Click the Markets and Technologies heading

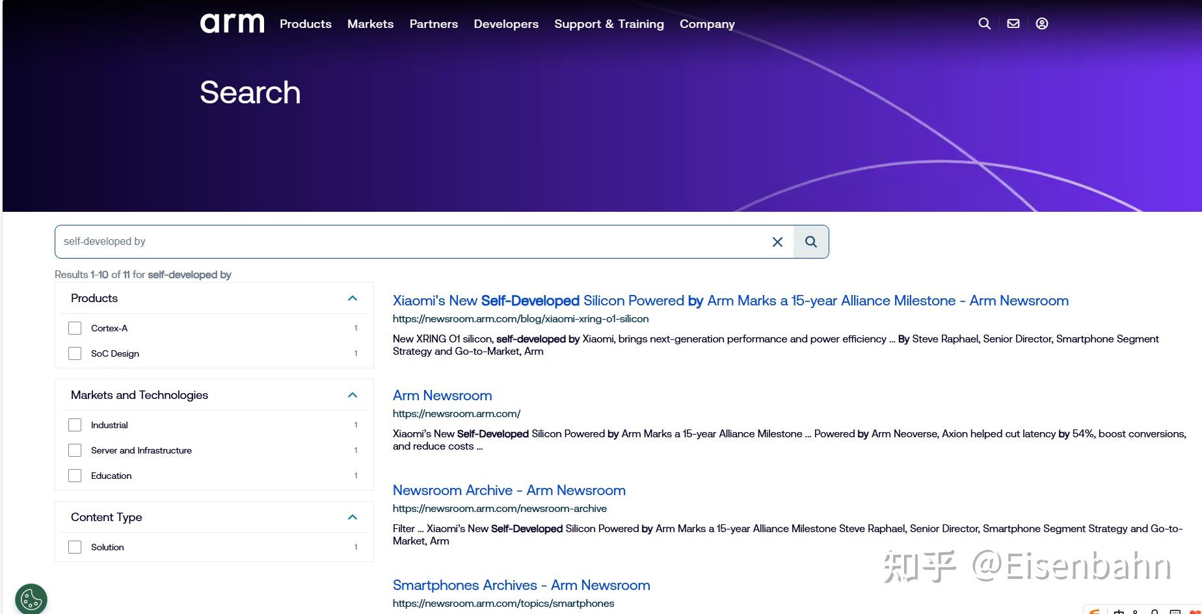139,395
